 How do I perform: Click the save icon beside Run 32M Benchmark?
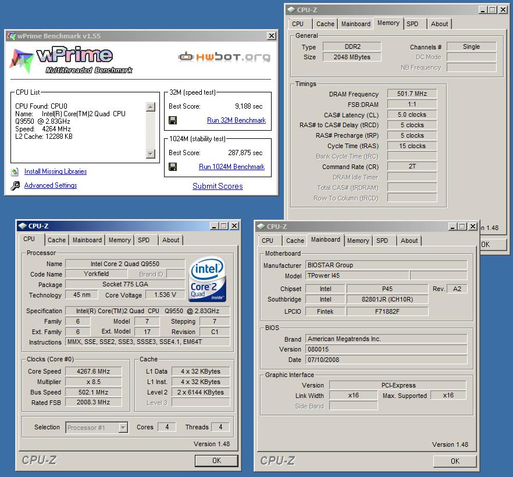click(173, 120)
